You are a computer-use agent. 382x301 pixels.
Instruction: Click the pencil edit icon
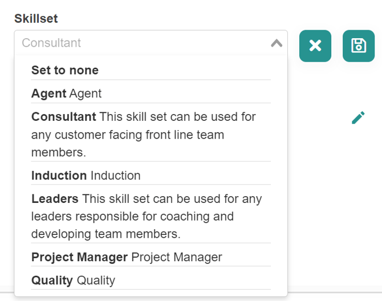[358, 118]
